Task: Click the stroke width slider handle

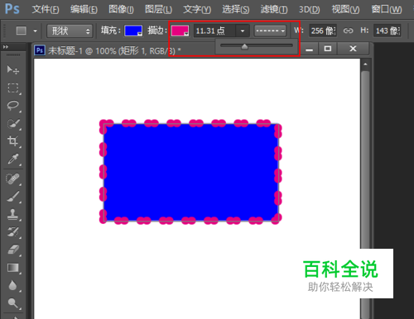Action: point(244,46)
